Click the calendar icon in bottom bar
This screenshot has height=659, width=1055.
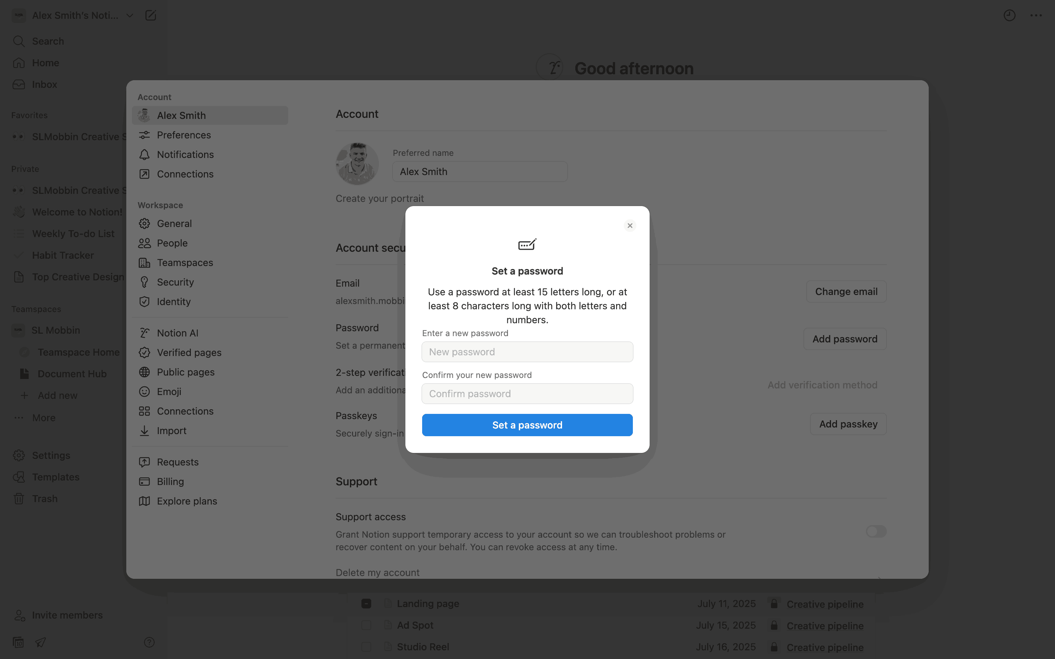(18, 642)
